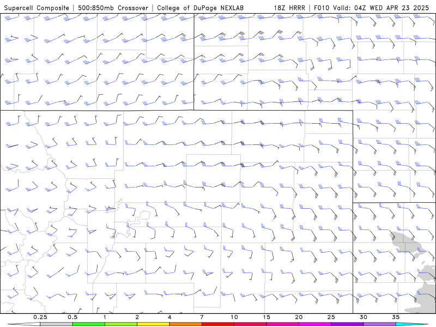Click the white below-0.25 colorbar arrow
The image size is (436, 327).
point(24,324)
